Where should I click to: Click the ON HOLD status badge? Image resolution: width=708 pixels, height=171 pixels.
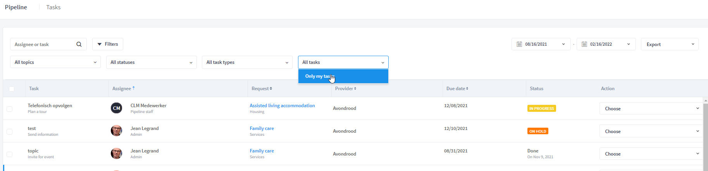538,131
